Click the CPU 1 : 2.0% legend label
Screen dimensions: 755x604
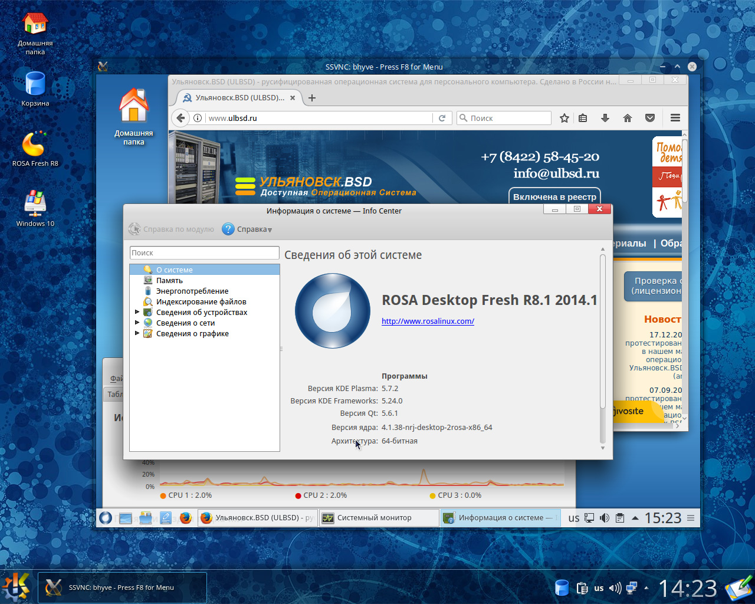pos(190,495)
